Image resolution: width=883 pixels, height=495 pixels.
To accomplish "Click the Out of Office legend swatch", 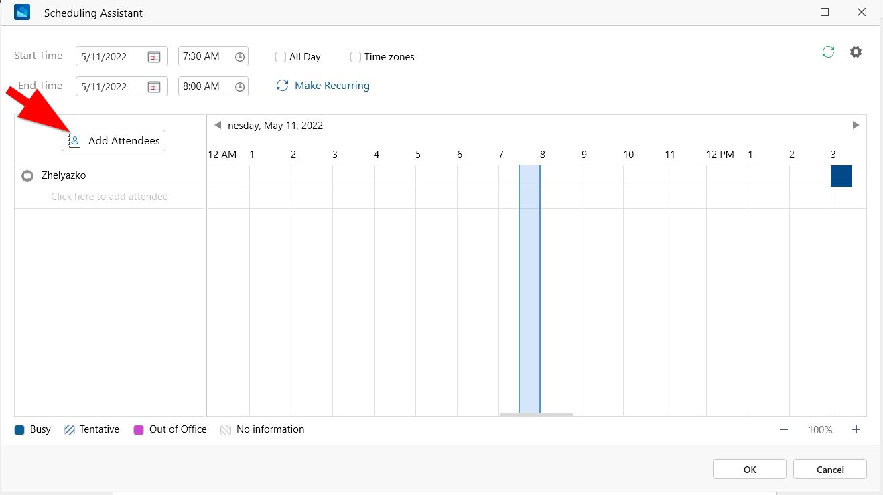I will coord(139,430).
